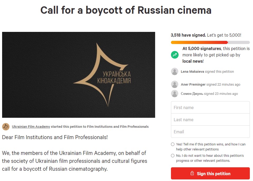Click the name Семен Джунь
The height and width of the screenshot is (181, 253).
point(192,94)
